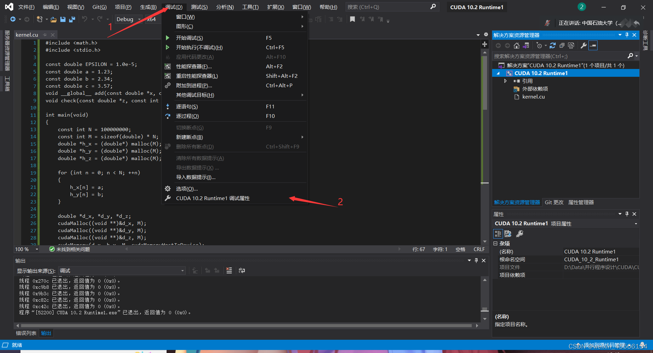Click the new project toolbar icon

pos(39,19)
